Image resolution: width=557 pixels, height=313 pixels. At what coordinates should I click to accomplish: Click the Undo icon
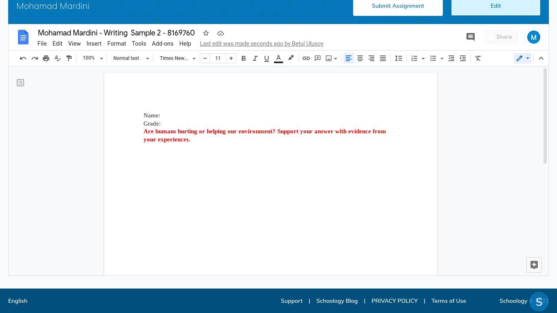click(x=23, y=58)
